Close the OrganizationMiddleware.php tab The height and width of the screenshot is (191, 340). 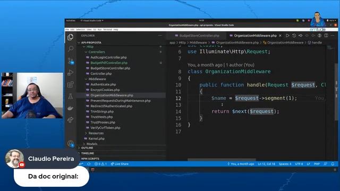click(280, 36)
